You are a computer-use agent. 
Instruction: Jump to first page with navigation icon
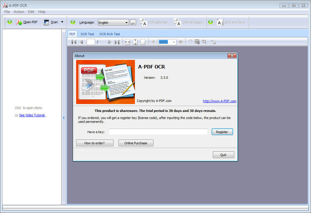(x=73, y=42)
